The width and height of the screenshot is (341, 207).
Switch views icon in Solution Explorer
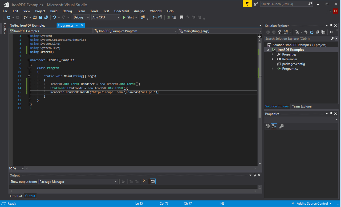coord(286,32)
